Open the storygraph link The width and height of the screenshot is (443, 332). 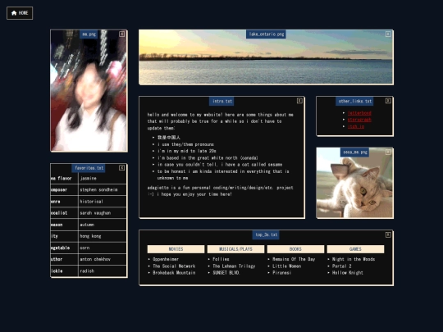point(359,120)
